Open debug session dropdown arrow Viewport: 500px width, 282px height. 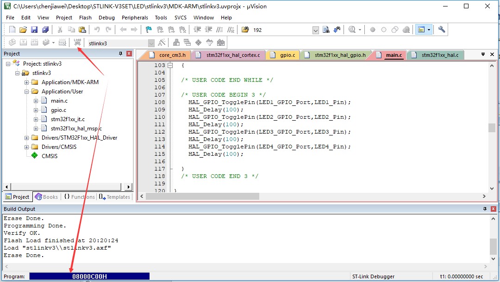pos(360,30)
